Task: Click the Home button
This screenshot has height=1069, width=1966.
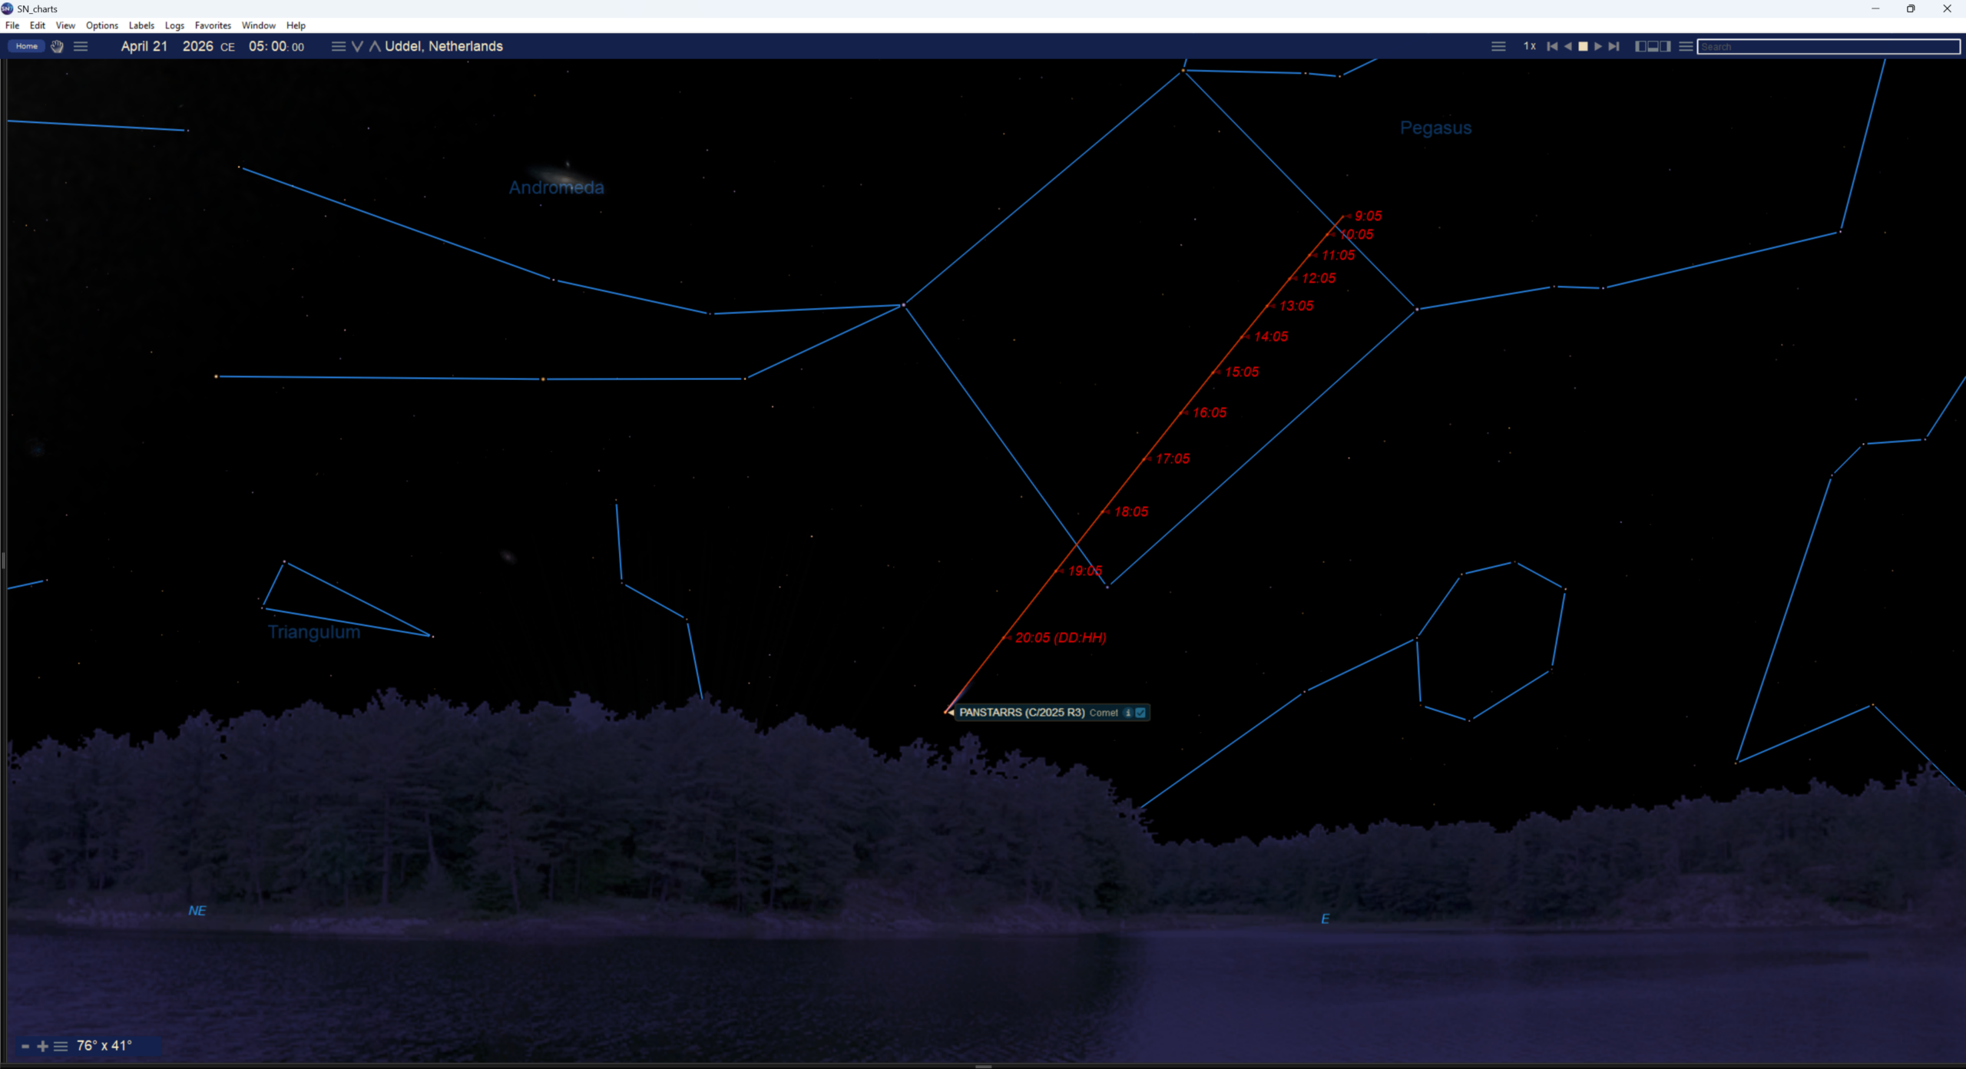Action: pos(27,46)
